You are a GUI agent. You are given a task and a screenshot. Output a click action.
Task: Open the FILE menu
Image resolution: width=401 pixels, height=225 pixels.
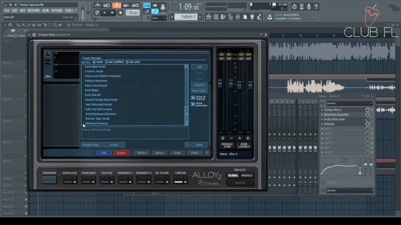pyautogui.click(x=7, y=11)
